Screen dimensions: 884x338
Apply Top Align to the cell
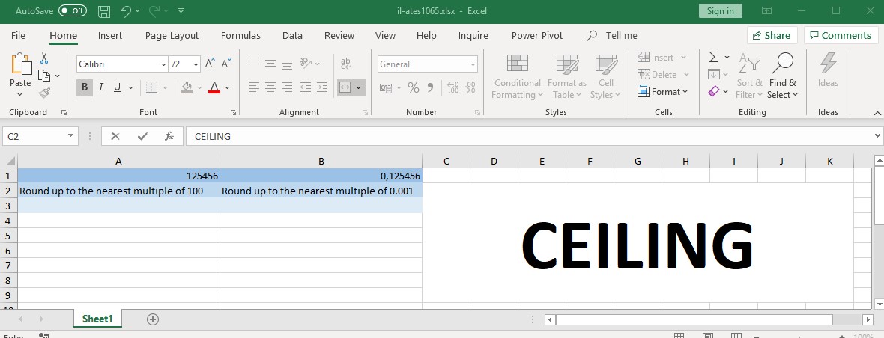tap(254, 62)
